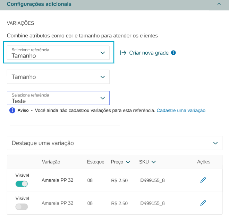Image resolution: width=229 pixels, height=224 pixels.
Task: Collapse Configurações adicionais with the up chevron
Action: pos(219,4)
